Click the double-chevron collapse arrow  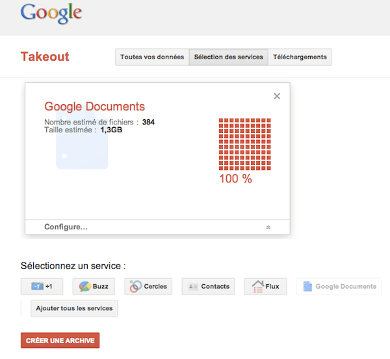point(268,227)
